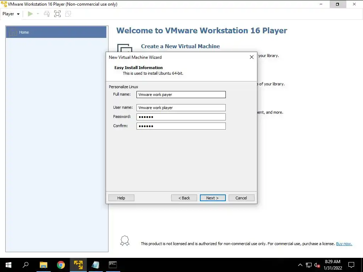
Task: Click the Buy now license link
Action: pyautogui.click(x=344, y=244)
